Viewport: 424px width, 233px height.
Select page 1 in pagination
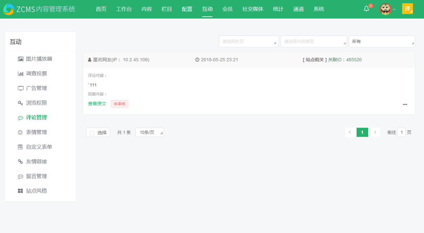click(x=362, y=132)
